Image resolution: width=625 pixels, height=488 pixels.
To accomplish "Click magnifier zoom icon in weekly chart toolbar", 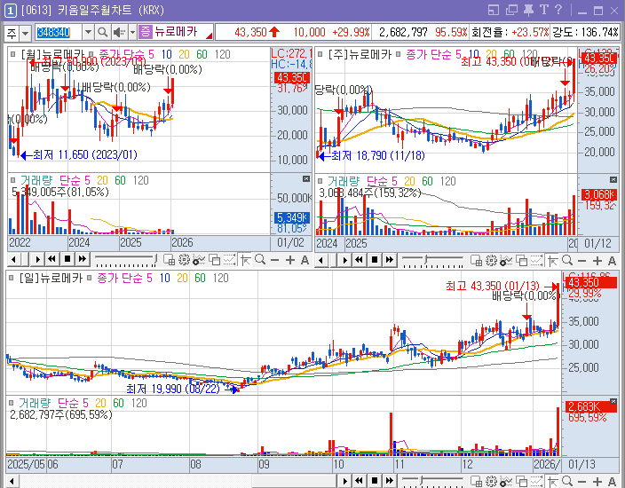I will tap(567, 261).
